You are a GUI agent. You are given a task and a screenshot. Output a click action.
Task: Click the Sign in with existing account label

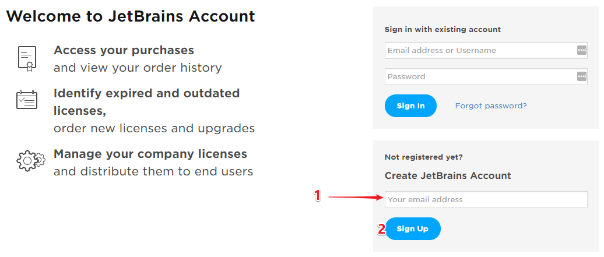pyautogui.click(x=443, y=29)
